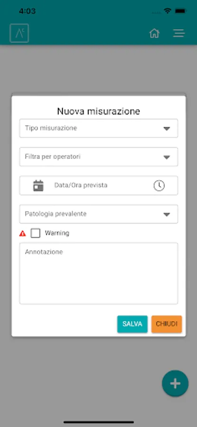
Task: Tap the home icon in header
Action: [154, 33]
